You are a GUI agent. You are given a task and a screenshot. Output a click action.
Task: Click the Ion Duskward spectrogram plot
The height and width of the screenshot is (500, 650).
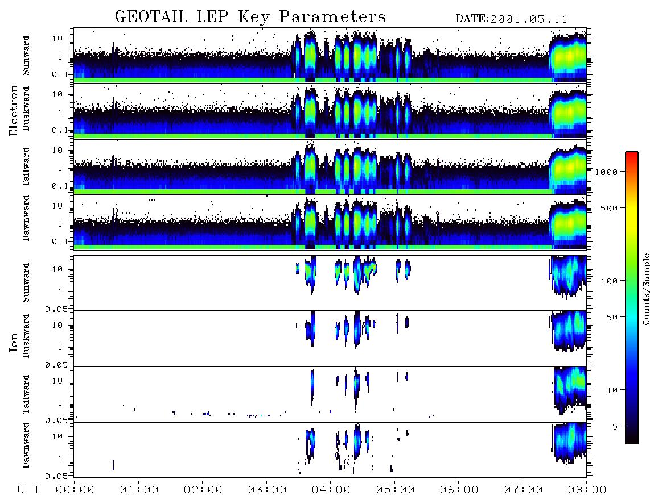coord(330,339)
